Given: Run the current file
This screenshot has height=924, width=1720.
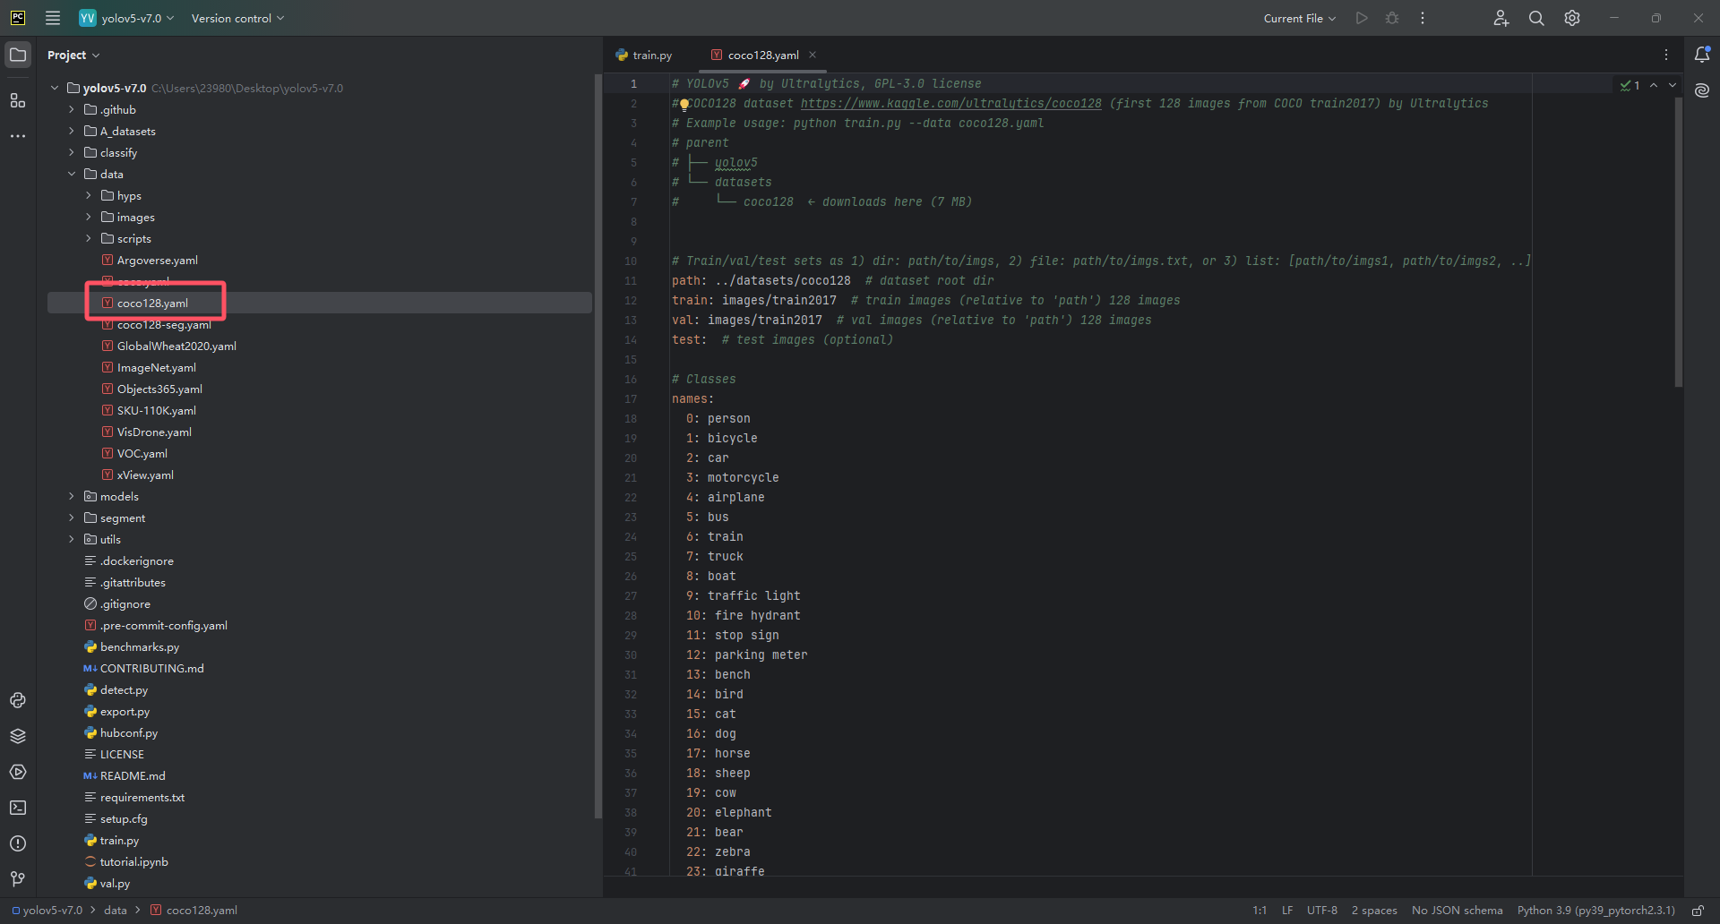Looking at the screenshot, I should pos(1362,18).
